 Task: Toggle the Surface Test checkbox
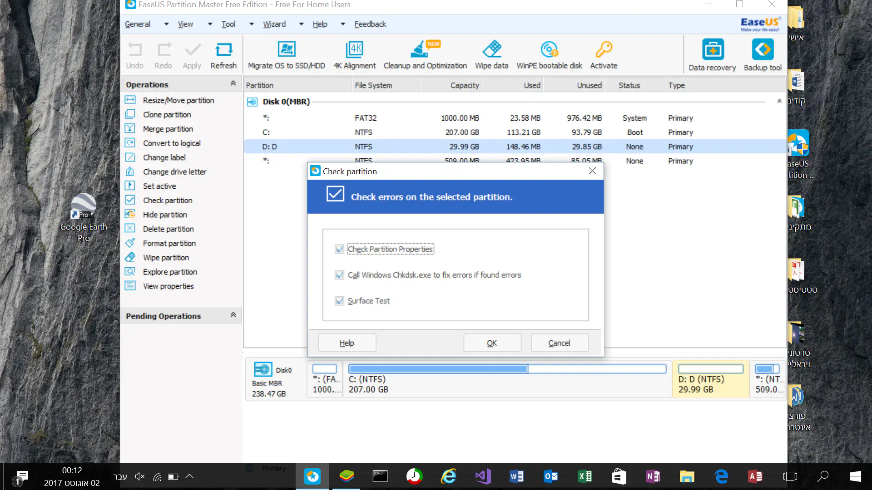pyautogui.click(x=339, y=301)
